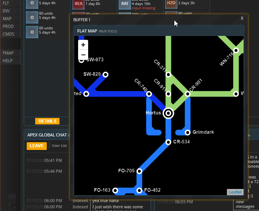Open the INV sidebar item
Screen dimensions: 259x211
[x=10, y=11]
